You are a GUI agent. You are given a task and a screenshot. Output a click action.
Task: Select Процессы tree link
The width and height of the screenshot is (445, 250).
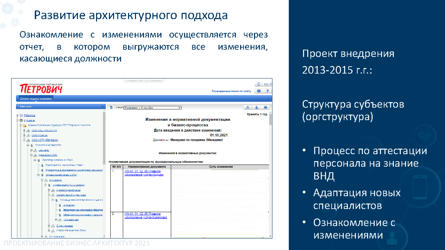pos(30,115)
